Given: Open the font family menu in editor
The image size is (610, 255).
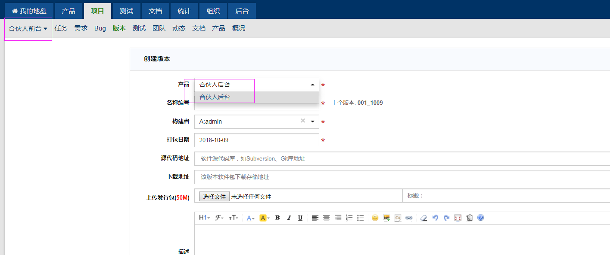Looking at the screenshot, I should click(x=219, y=218).
